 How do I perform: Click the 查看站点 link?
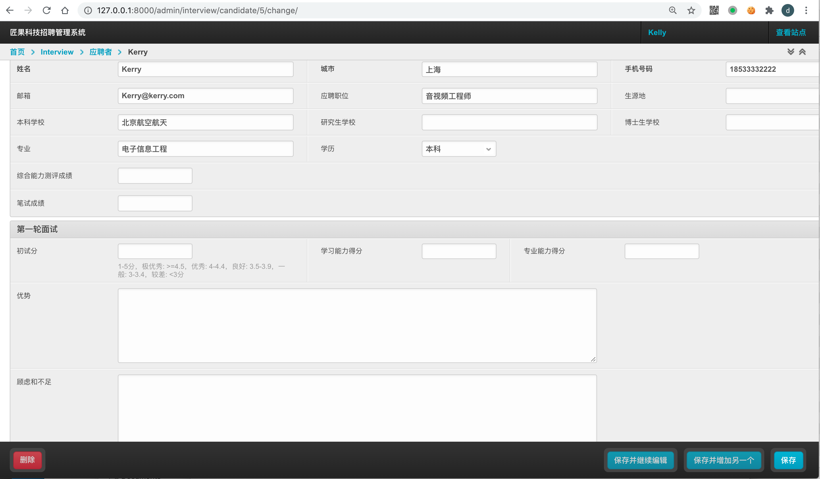[x=791, y=32]
